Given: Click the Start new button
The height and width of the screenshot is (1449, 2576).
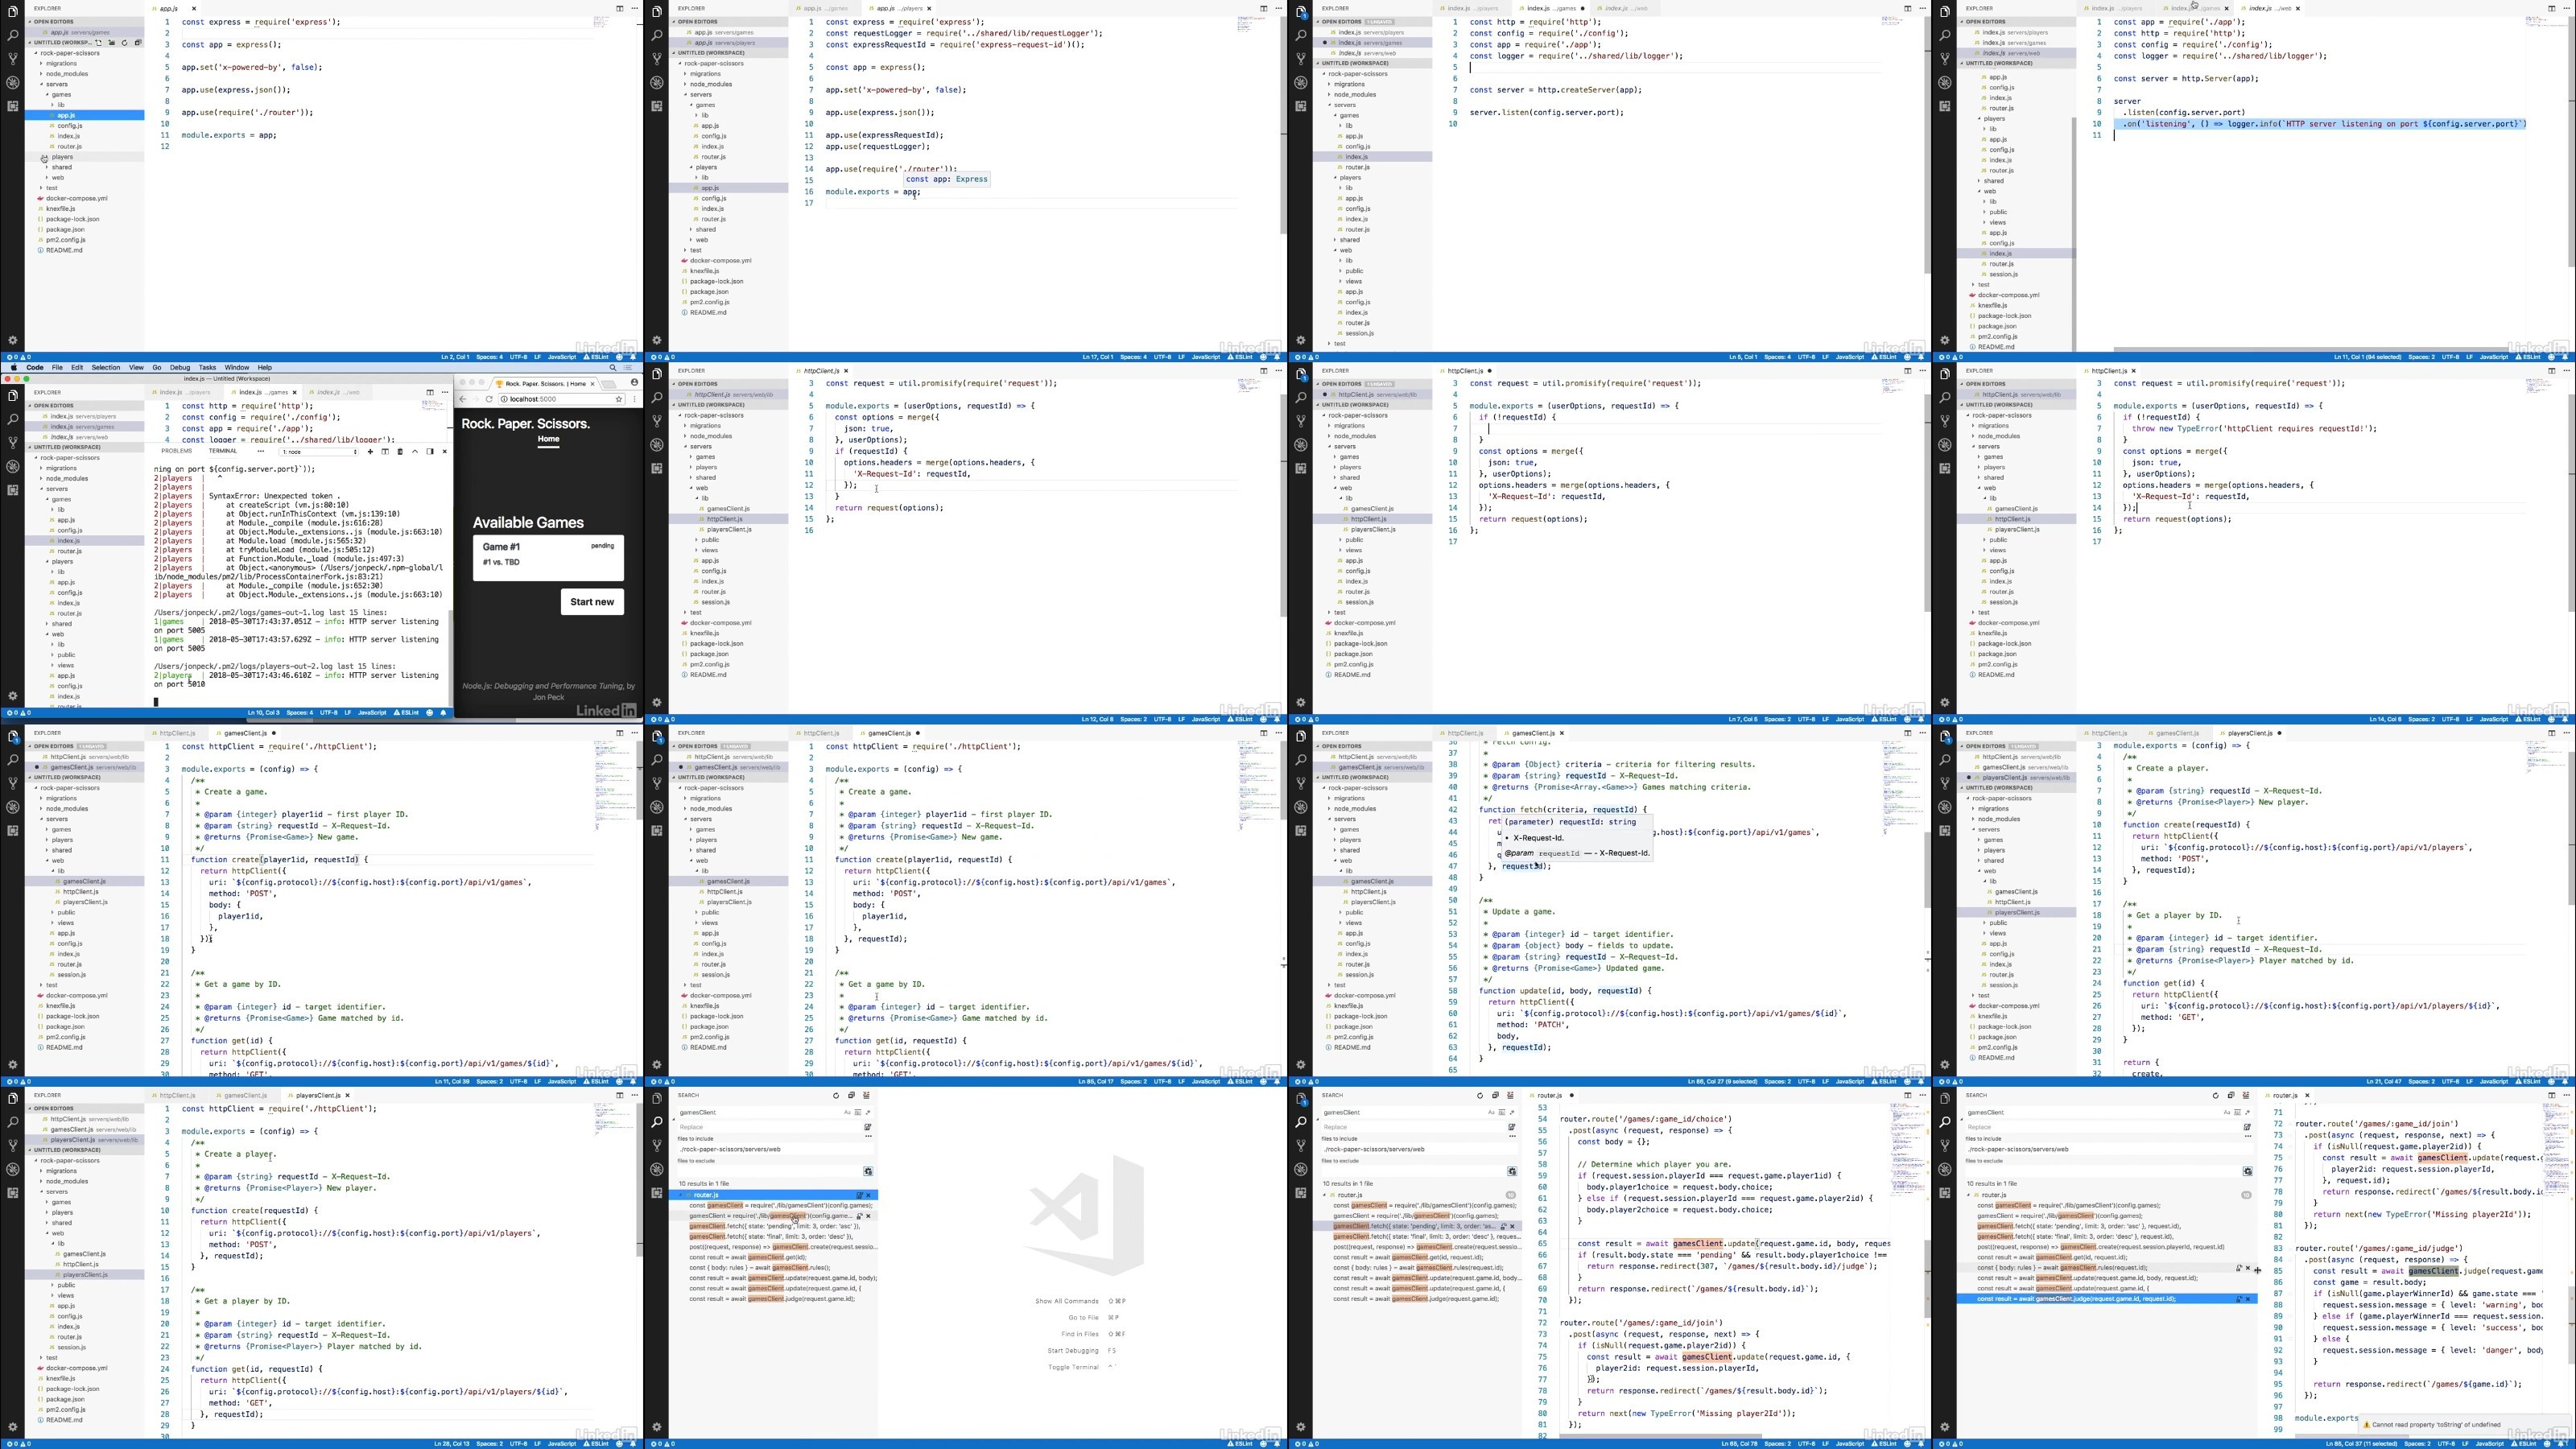Looking at the screenshot, I should point(592,602).
